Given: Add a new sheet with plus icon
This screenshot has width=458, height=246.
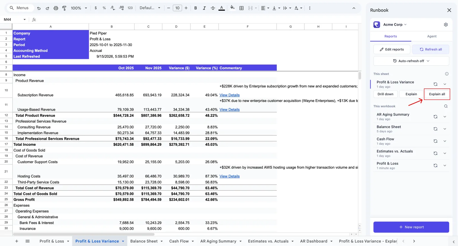Looking at the screenshot, I should (x=17, y=241).
